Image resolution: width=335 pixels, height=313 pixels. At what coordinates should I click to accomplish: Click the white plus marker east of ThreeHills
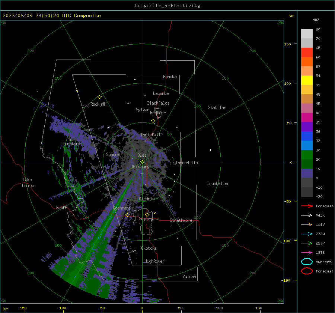(x=210, y=150)
